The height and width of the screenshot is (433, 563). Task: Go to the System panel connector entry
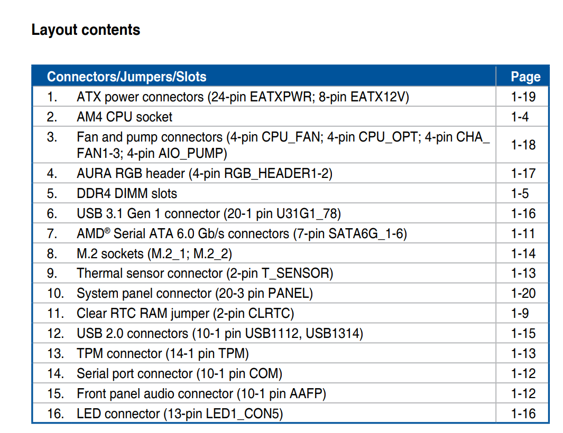tap(195, 294)
